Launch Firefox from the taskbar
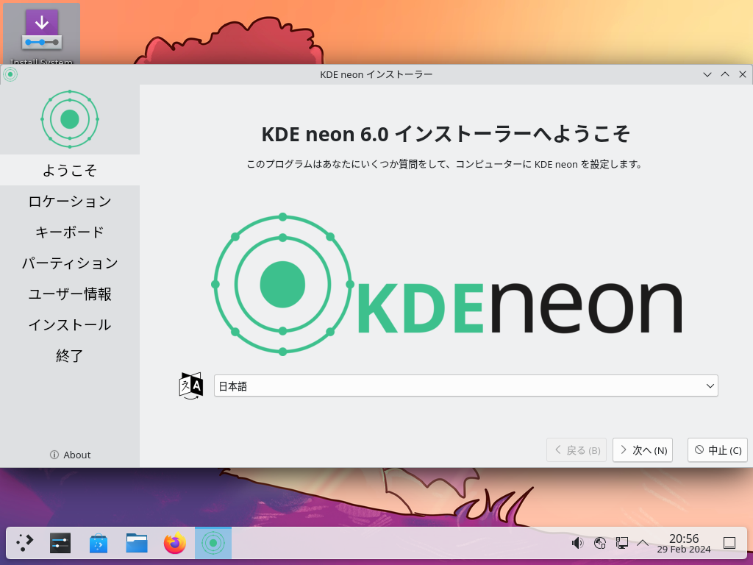The height and width of the screenshot is (565, 753). click(x=175, y=543)
